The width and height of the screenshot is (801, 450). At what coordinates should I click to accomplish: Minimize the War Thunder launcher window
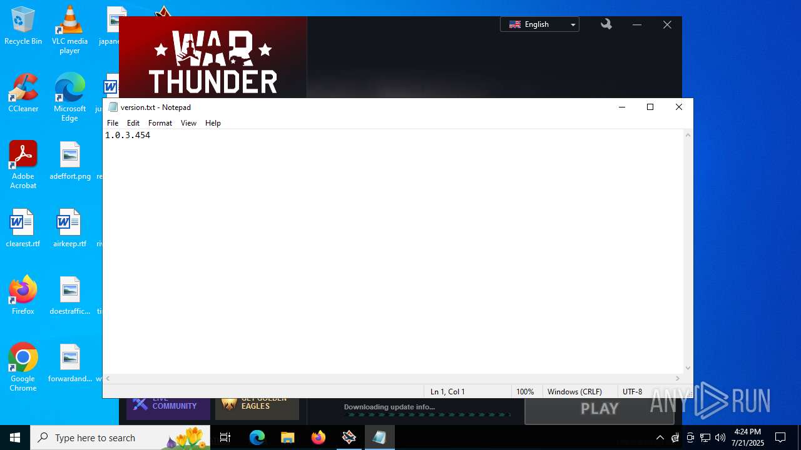tap(637, 24)
